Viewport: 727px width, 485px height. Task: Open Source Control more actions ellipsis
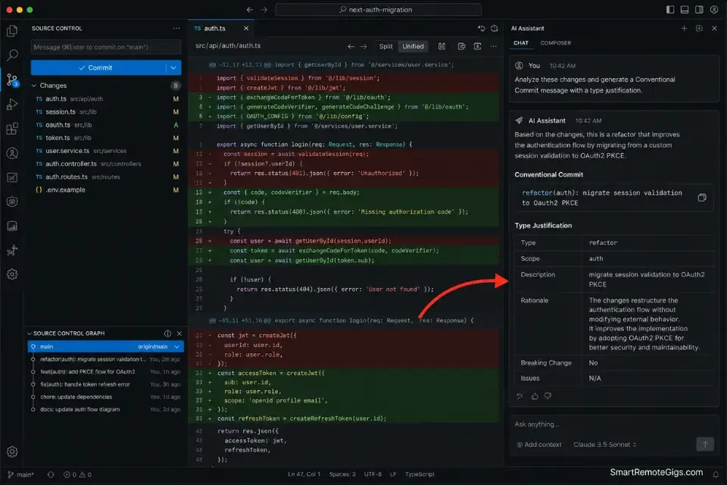pos(176,28)
